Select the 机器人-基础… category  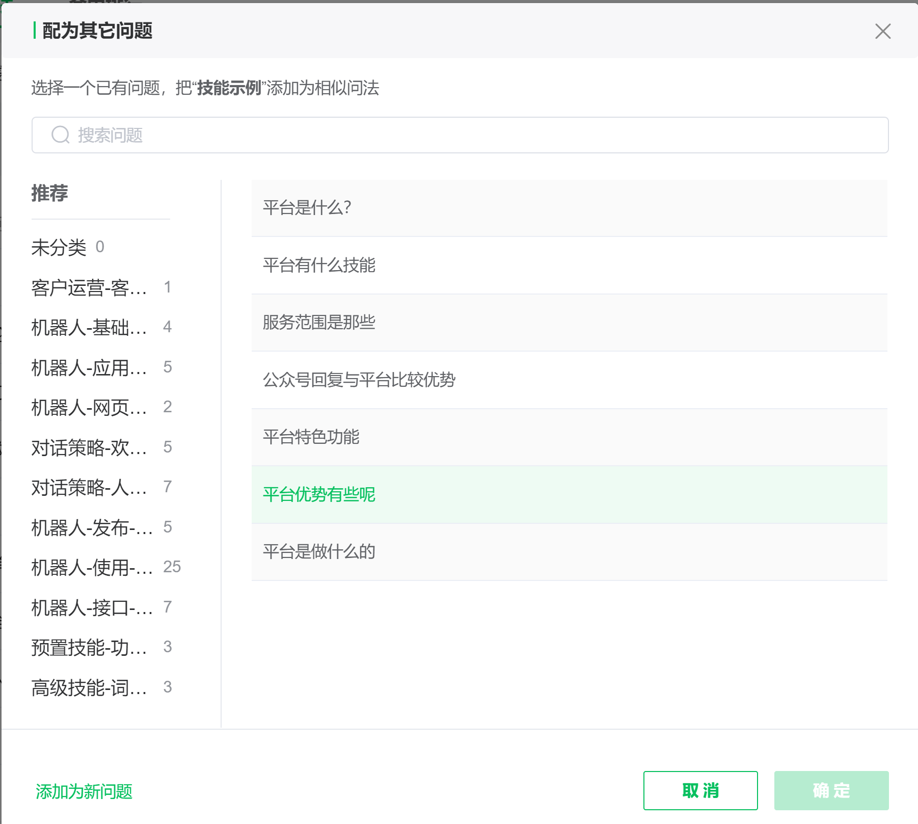click(x=89, y=327)
